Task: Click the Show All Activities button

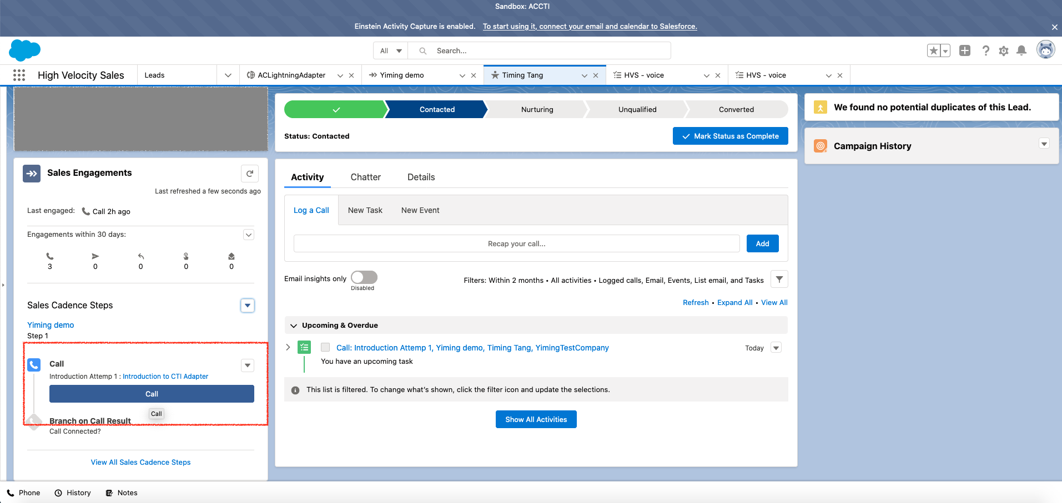Action: (536, 419)
